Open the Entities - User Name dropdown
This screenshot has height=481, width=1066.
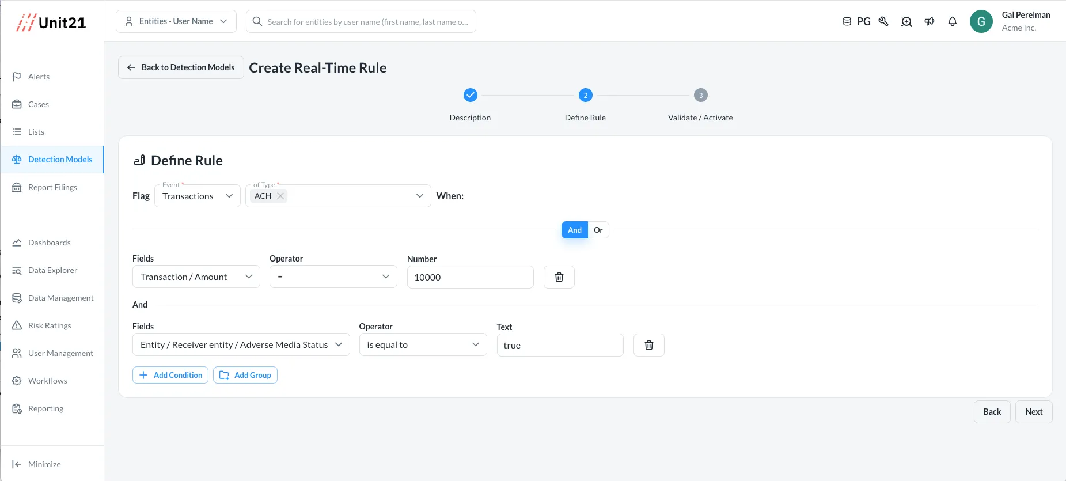(176, 21)
